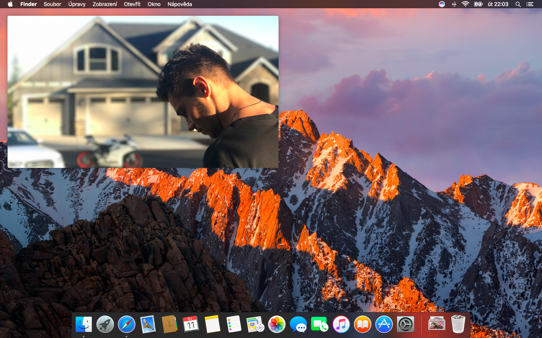542x338 pixels.
Task: Click the photo preview of the man
Action: (x=143, y=92)
